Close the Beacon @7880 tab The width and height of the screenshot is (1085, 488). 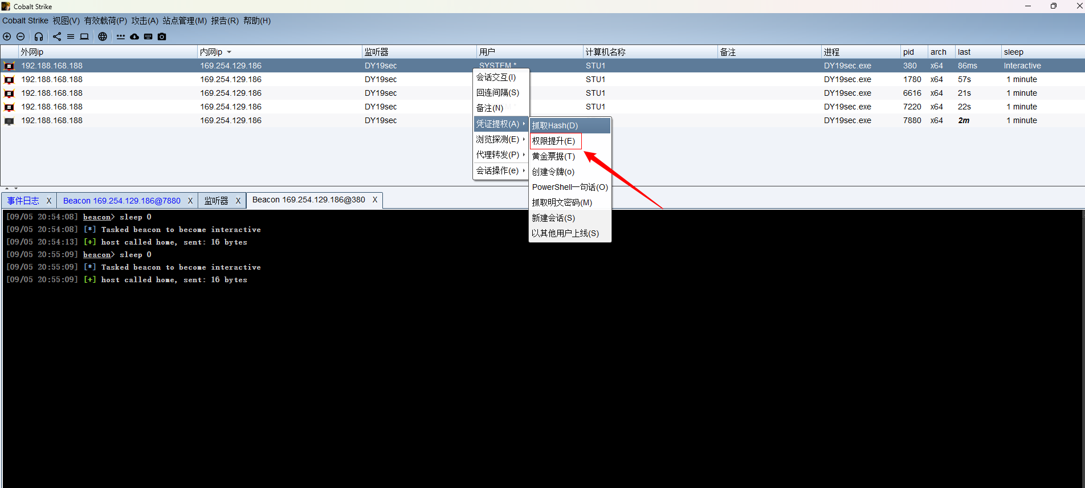click(190, 201)
